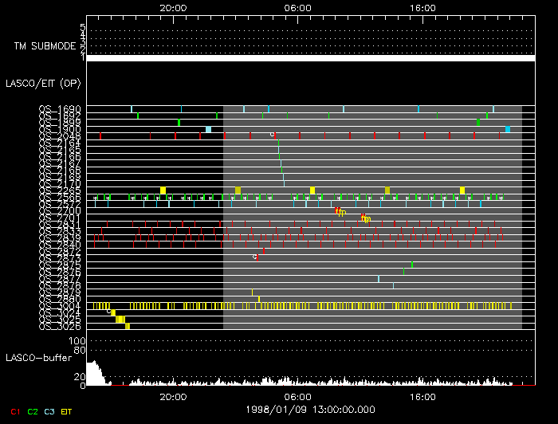558x424 pixels.
Task: Select the green C2 legend label
Action: [33, 410]
